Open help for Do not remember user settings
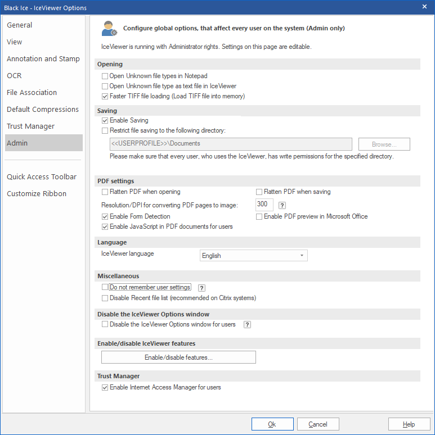 click(x=201, y=288)
